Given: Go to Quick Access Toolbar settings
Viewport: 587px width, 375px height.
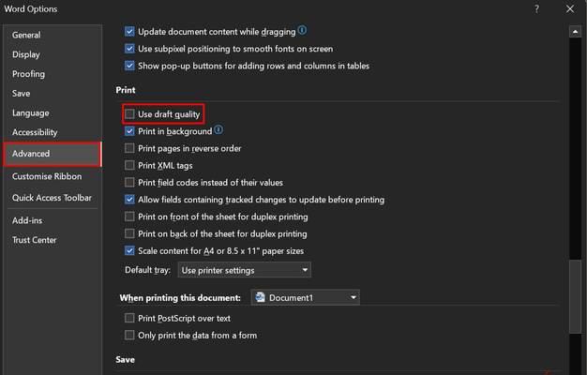Looking at the screenshot, I should point(52,198).
